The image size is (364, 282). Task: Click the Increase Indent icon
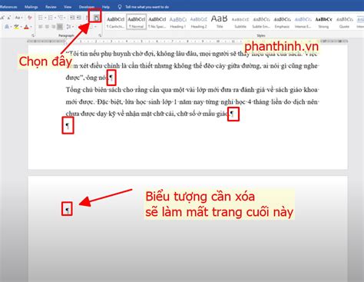click(79, 18)
